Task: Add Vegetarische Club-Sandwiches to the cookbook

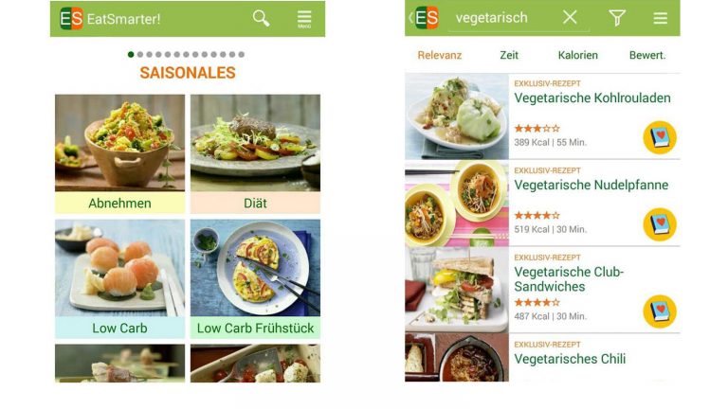Action: click(x=660, y=311)
